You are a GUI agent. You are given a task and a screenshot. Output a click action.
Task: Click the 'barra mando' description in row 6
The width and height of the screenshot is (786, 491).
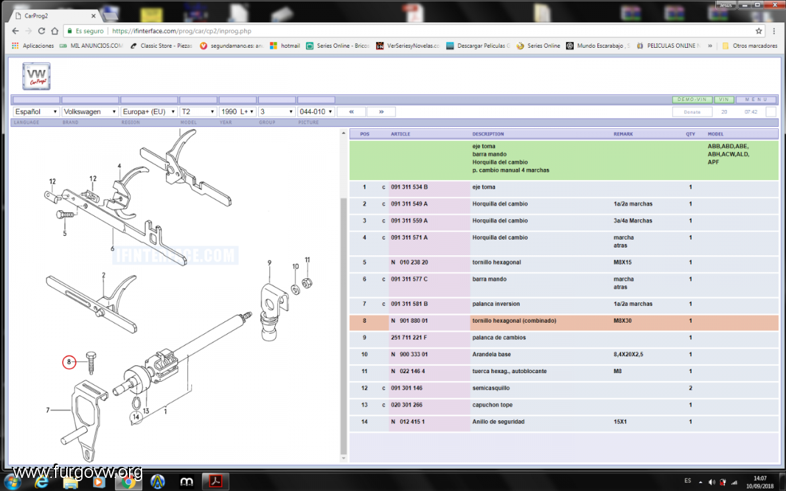click(489, 280)
